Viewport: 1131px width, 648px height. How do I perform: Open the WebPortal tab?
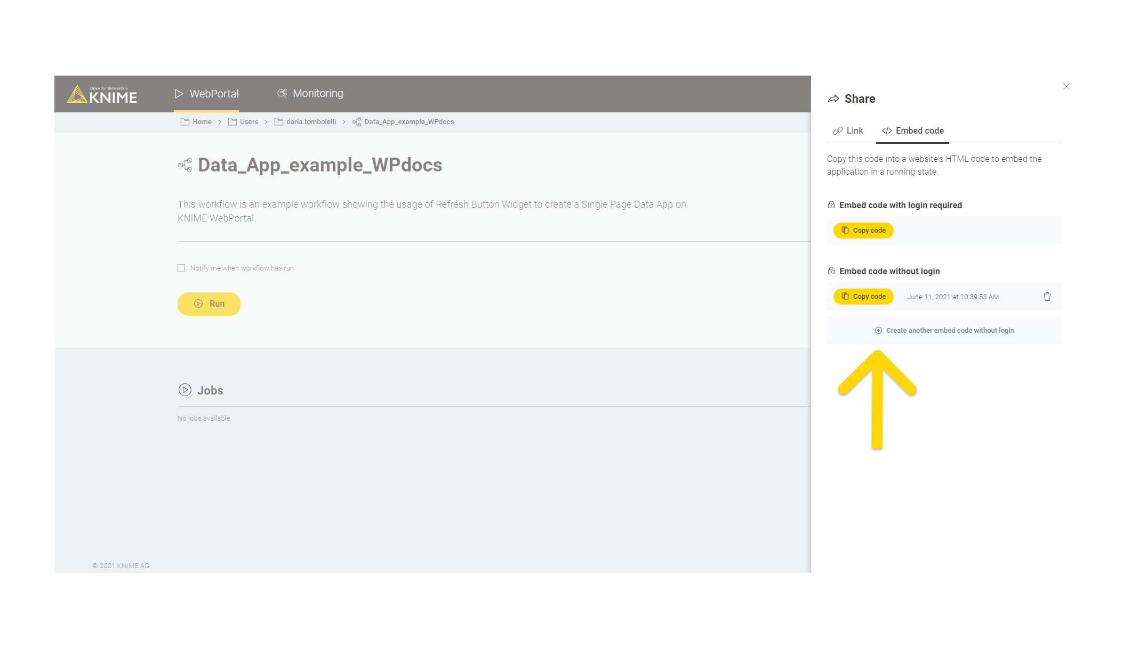[206, 94]
